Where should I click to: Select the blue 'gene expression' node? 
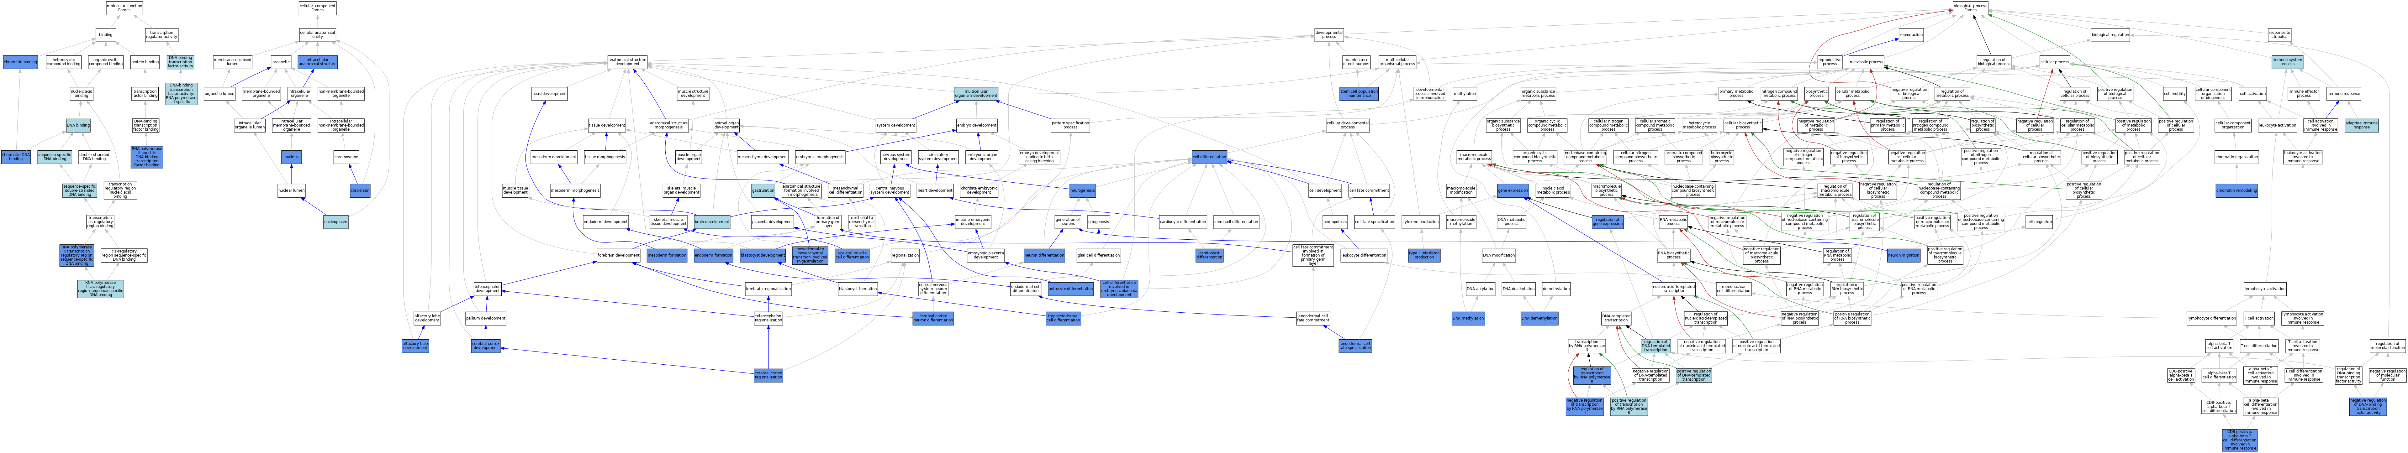click(x=1513, y=190)
